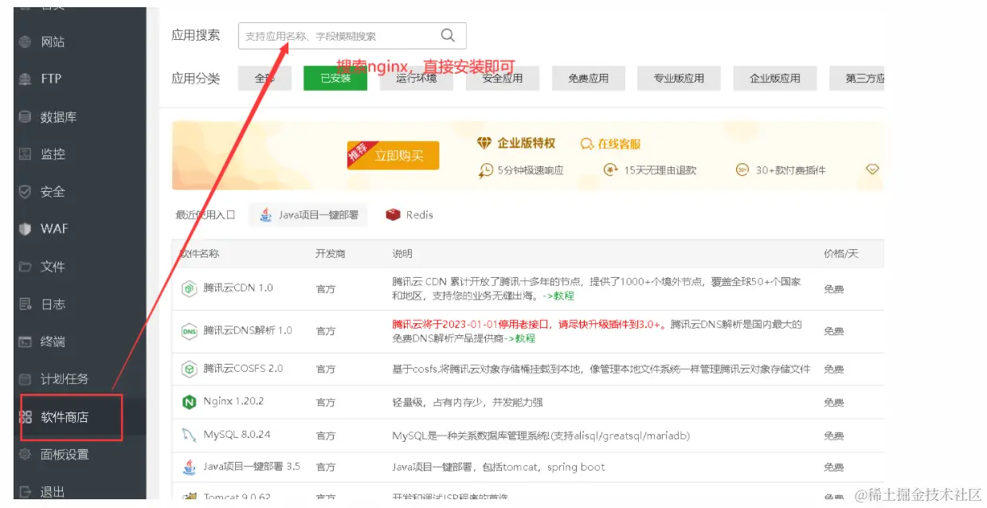The height and width of the screenshot is (508, 987).
Task: Open the Java项目一键部署 recent shortcut
Action: 308,215
